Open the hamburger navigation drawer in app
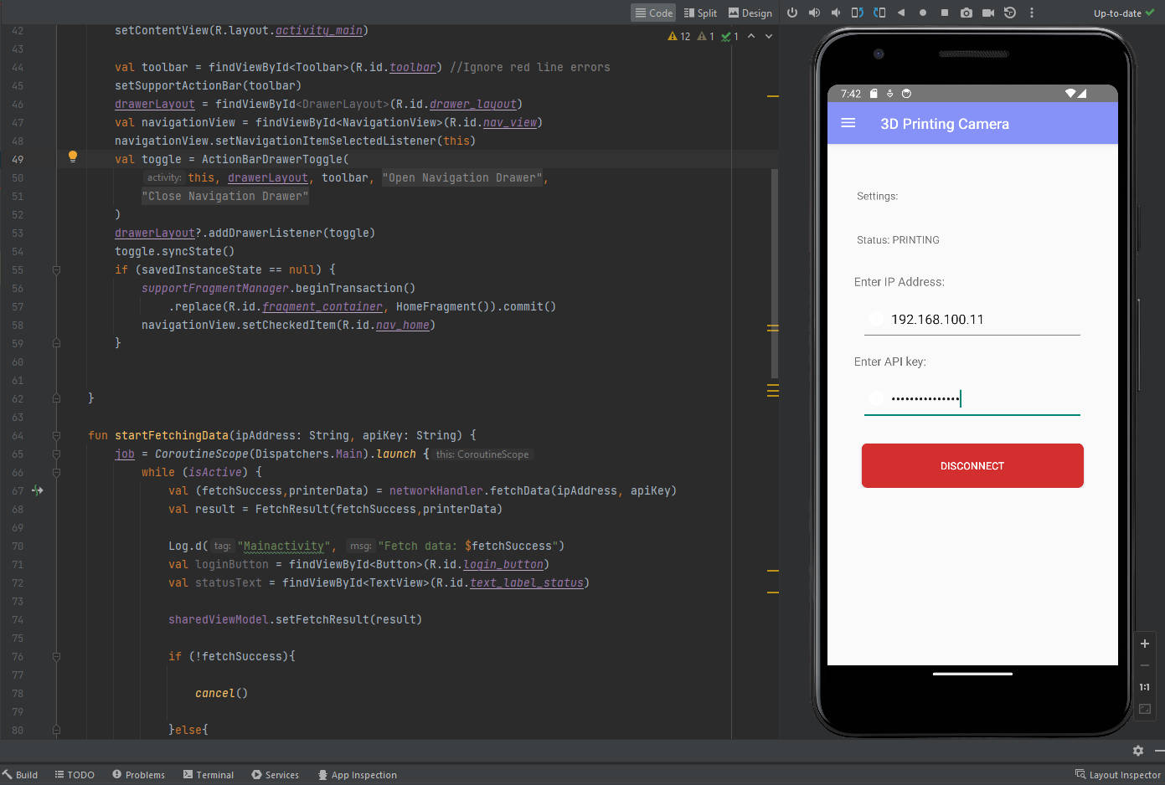 click(848, 123)
